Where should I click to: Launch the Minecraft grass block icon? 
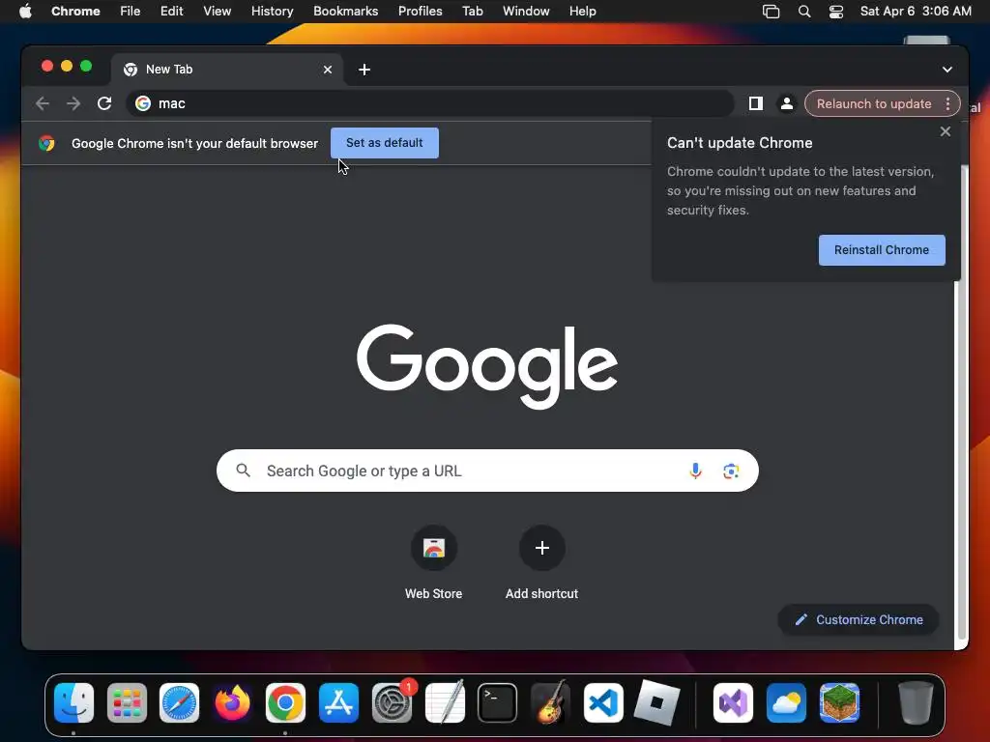839,703
